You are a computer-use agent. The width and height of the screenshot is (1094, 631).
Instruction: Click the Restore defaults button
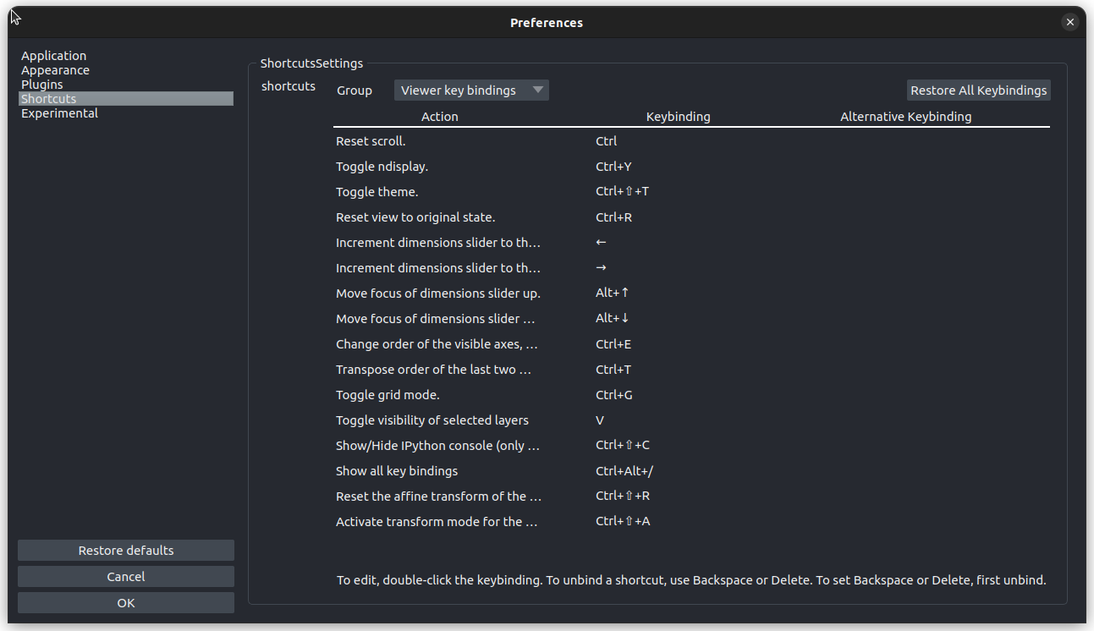coord(126,551)
